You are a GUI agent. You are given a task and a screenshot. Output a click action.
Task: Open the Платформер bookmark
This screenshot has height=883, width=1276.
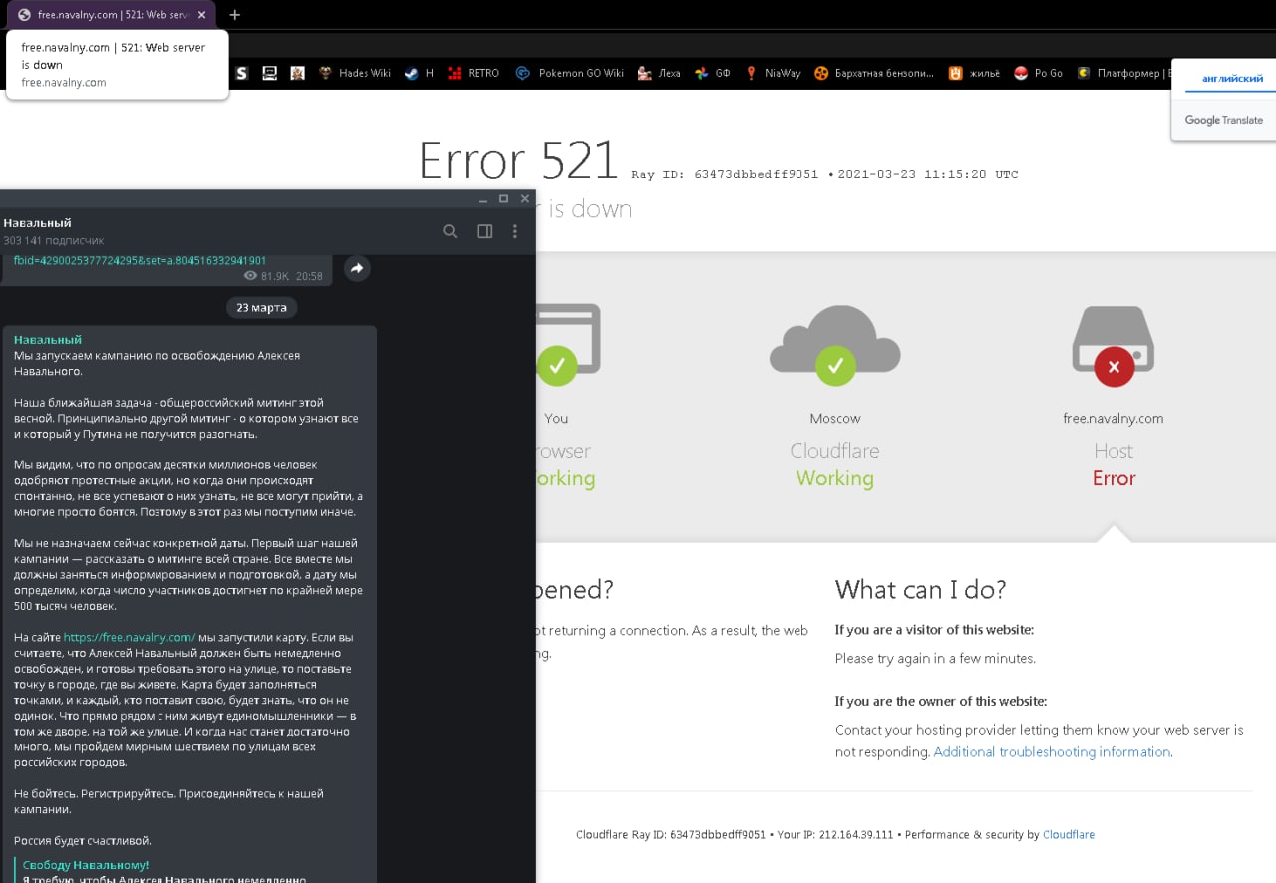point(1122,73)
